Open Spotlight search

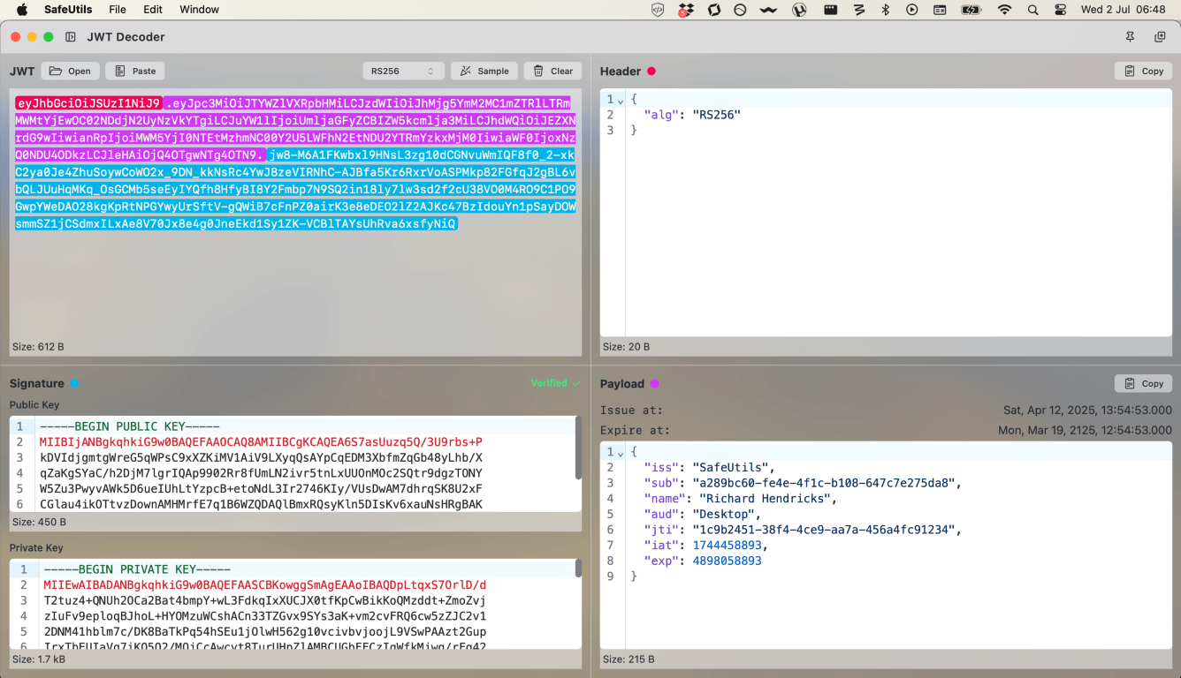click(x=1032, y=10)
